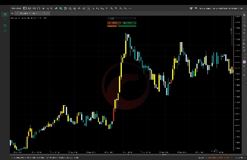Click the time axis along the chart bottom

[x=121, y=152]
